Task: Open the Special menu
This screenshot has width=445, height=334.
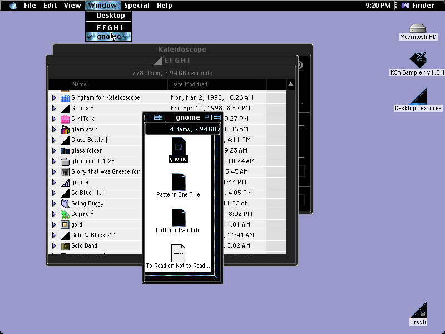Action: click(x=137, y=6)
